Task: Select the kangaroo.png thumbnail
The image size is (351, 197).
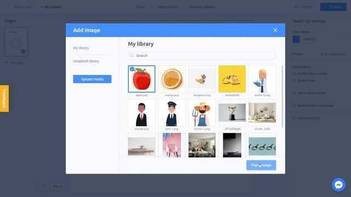Action: 202,79
